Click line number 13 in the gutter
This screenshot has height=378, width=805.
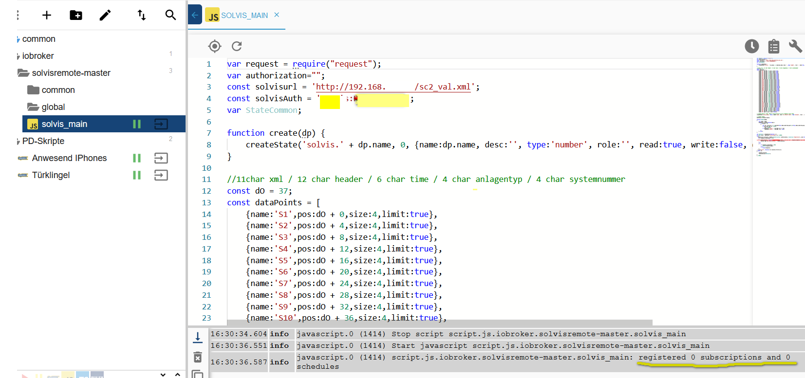206,203
